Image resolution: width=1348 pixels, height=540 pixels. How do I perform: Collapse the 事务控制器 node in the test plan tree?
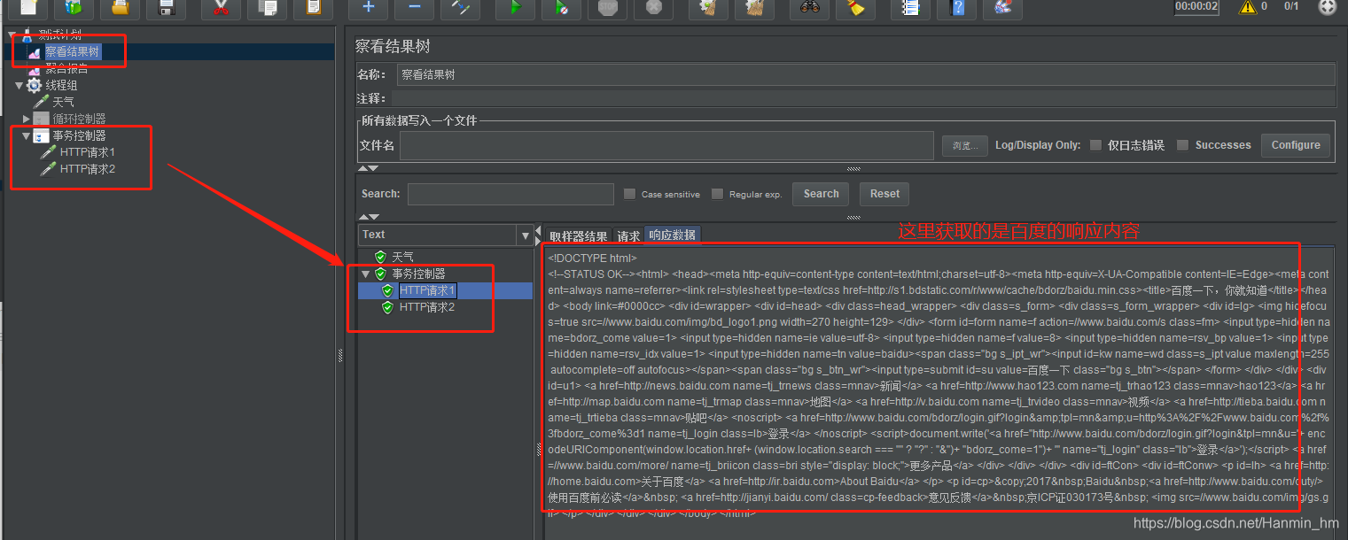27,135
